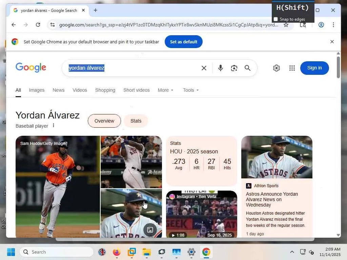Open the Google apps grid icon
The height and width of the screenshot is (260, 347).
pos(292,68)
